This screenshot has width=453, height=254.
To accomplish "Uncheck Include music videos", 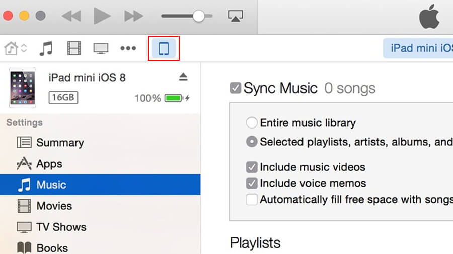I will (252, 167).
